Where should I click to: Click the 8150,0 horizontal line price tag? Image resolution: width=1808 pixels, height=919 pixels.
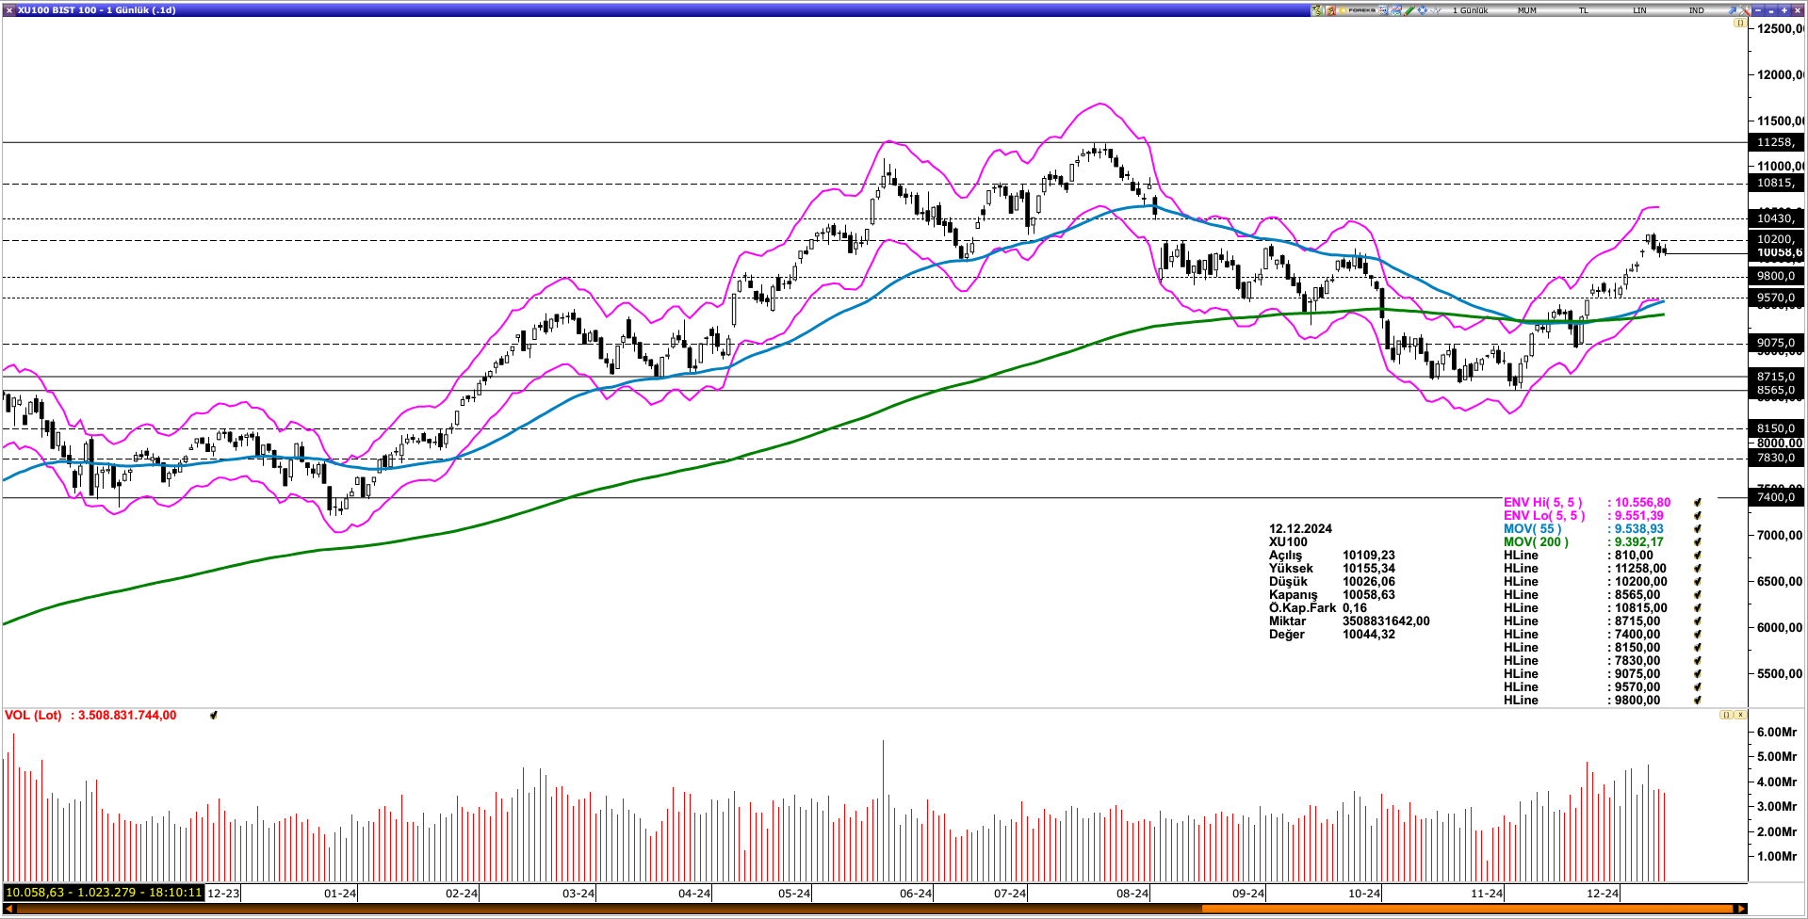coord(1776,428)
